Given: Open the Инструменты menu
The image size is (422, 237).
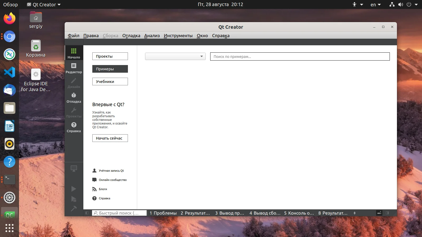Looking at the screenshot, I should click(x=178, y=36).
